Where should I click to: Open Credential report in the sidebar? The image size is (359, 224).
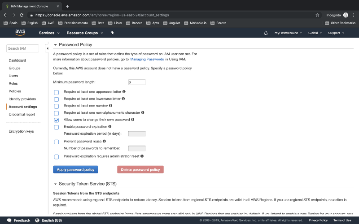pyautogui.click(x=22, y=114)
